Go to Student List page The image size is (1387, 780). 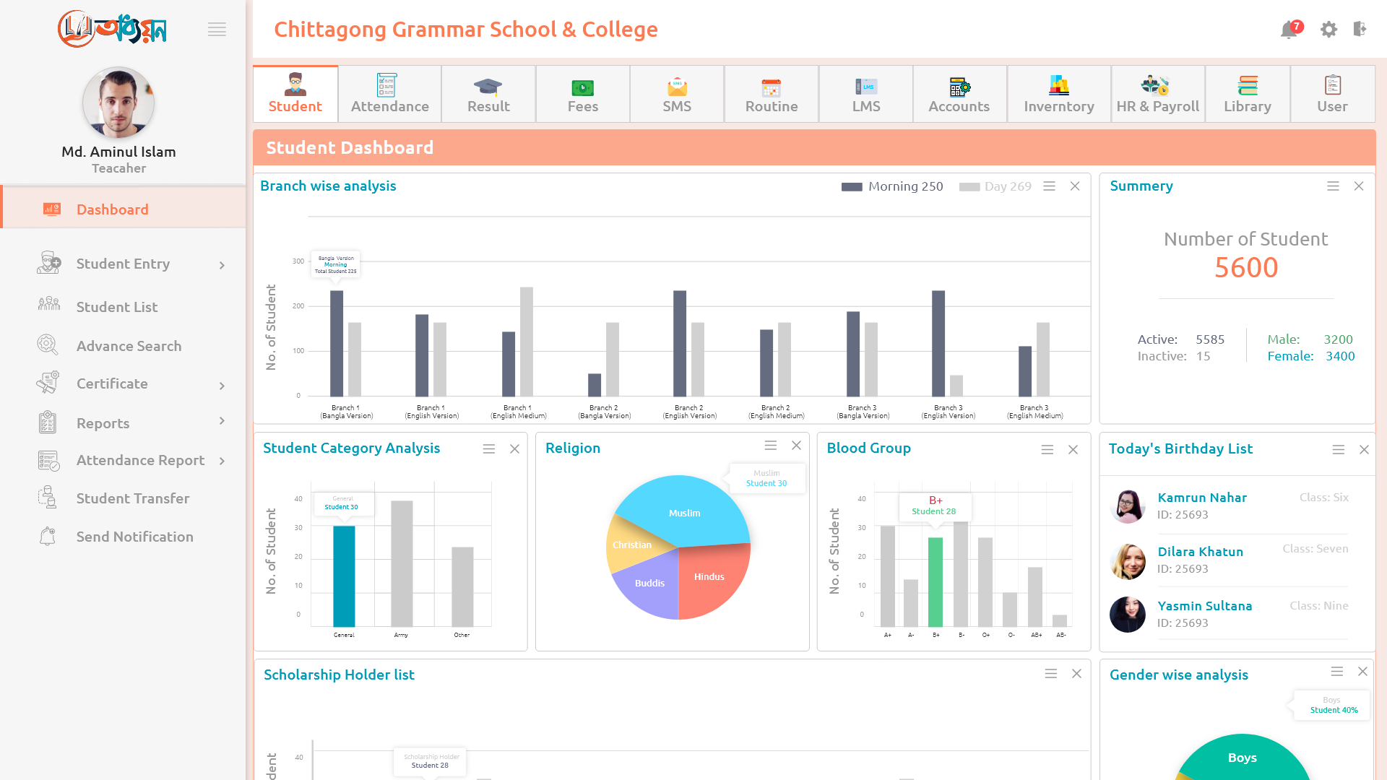[x=116, y=307]
